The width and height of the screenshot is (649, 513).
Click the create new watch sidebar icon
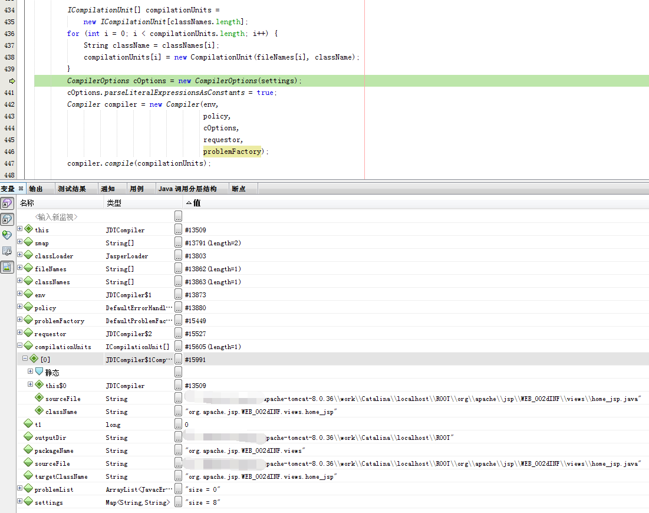click(7, 235)
